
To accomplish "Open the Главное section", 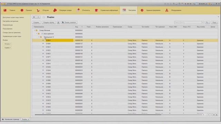I will (x=9, y=10).
